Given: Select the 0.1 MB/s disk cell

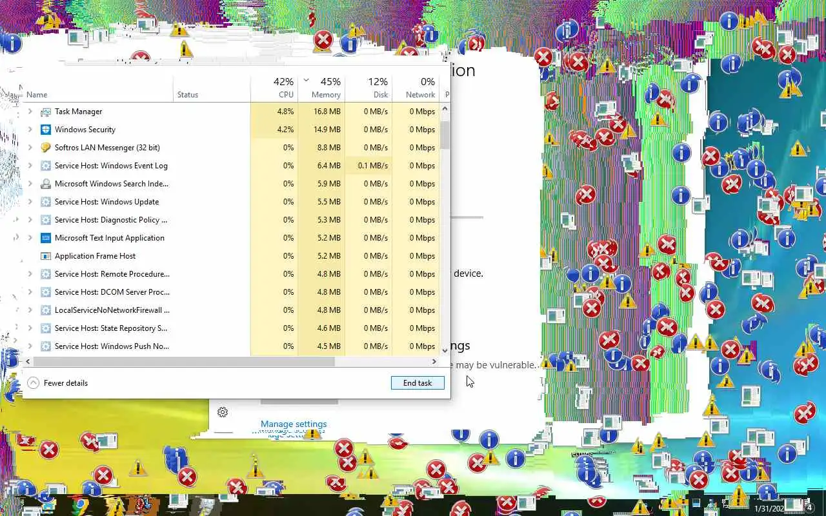Looking at the screenshot, I should (x=368, y=166).
